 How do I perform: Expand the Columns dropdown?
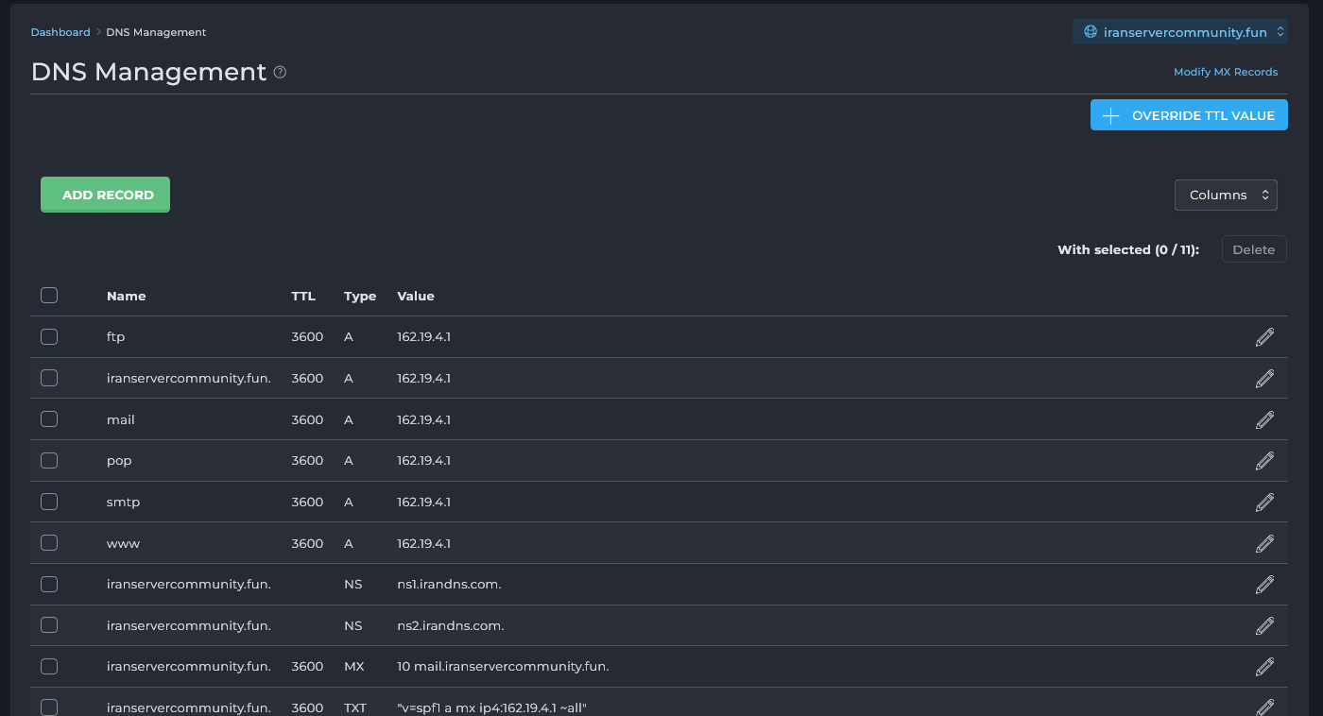(1226, 196)
